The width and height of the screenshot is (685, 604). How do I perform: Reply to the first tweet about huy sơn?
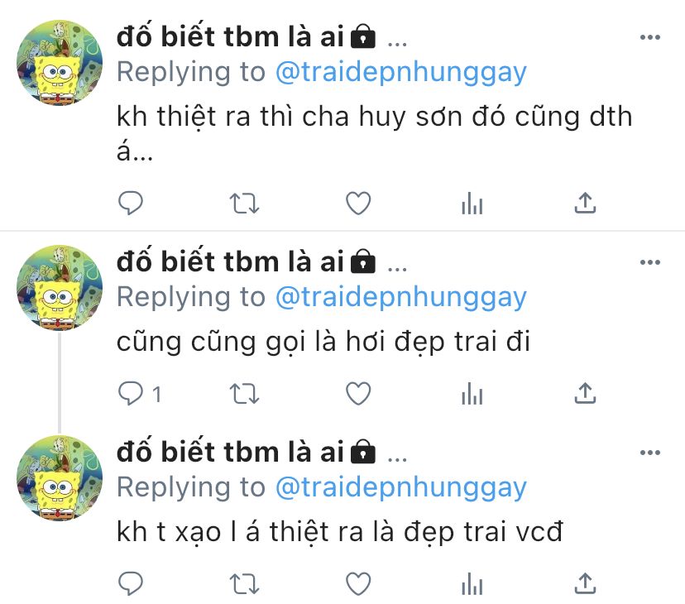pyautogui.click(x=131, y=204)
